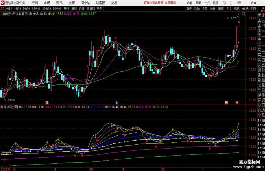Add stock with +自选 button
The width and height of the screenshot is (265, 171).
(x=245, y=9)
